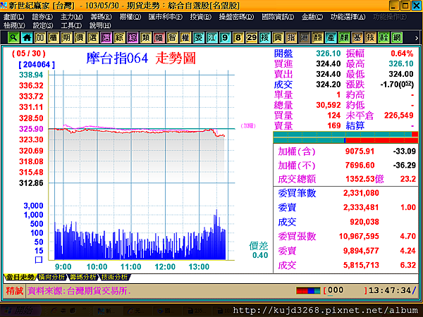423x317 pixels.
Task: Open the Windows 開始 start button
Action: tap(21, 311)
